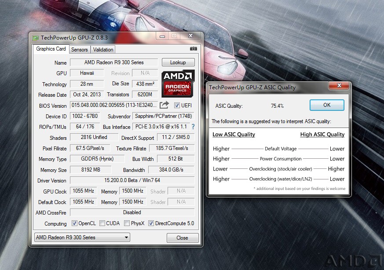Click the Driver Version field 15.200.0.0 Beta

coord(132,180)
